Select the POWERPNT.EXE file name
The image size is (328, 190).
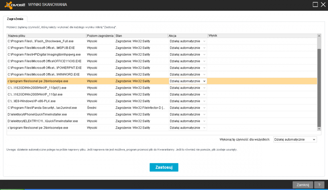click(45, 68)
